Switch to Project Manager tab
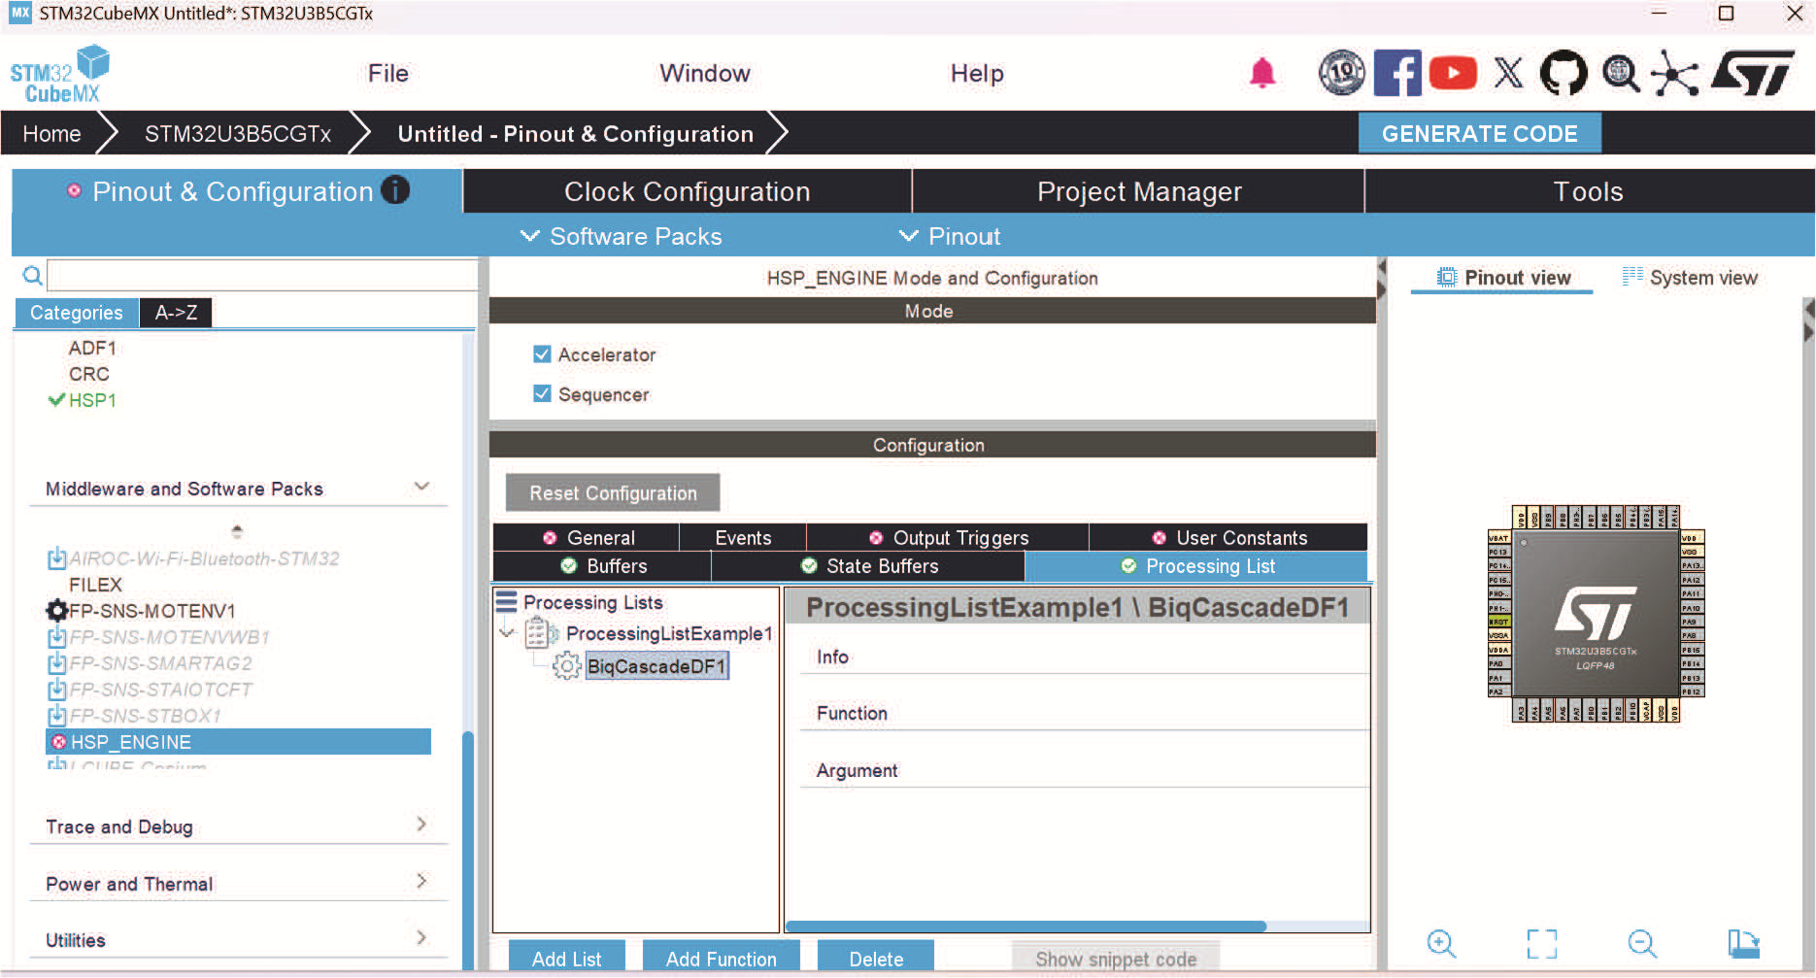 point(1139,191)
